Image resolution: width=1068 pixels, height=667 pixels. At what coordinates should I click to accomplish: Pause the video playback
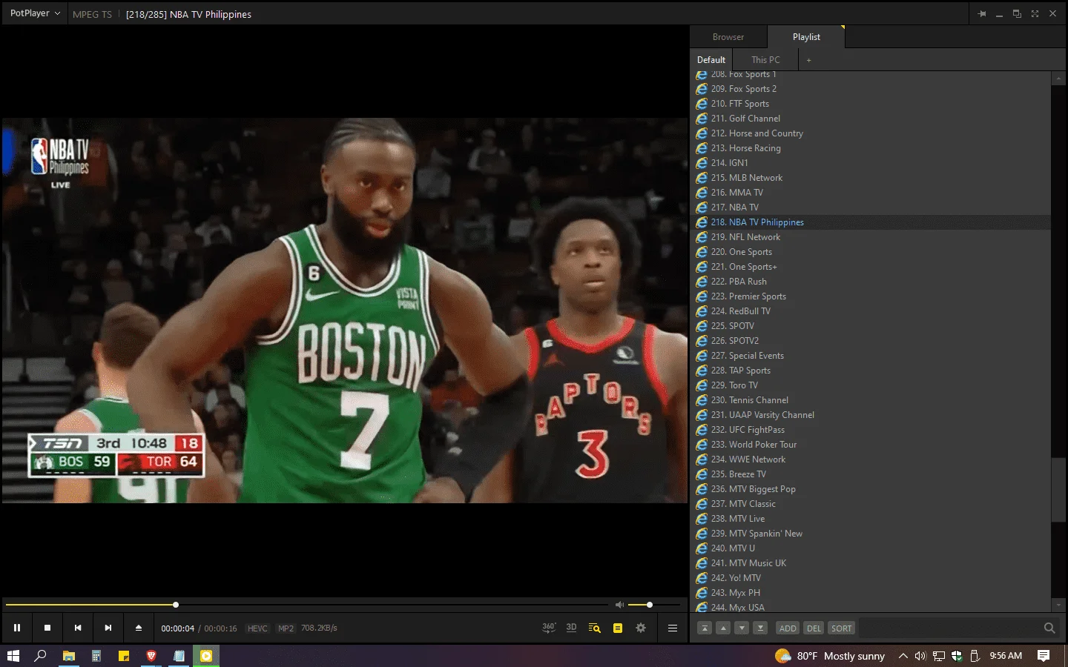click(x=17, y=628)
